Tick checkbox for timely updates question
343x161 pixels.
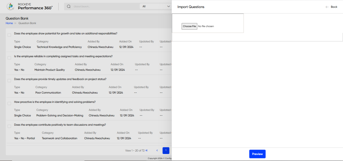pos(9,80)
